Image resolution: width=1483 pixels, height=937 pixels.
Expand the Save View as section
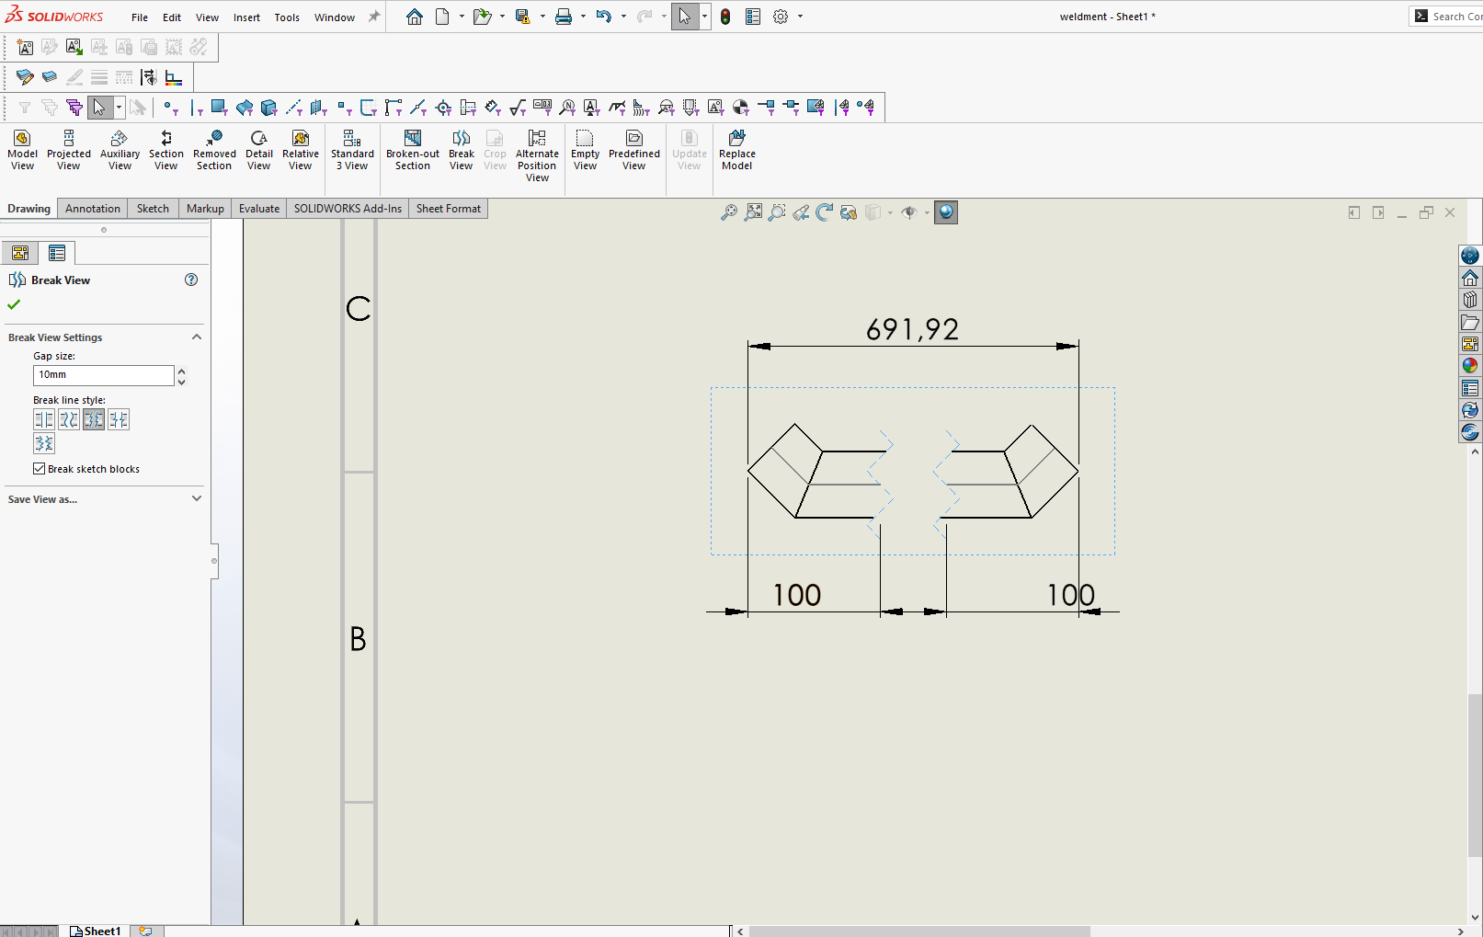(x=196, y=499)
